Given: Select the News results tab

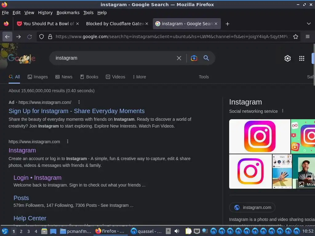Looking at the screenshot, I should click(64, 77).
